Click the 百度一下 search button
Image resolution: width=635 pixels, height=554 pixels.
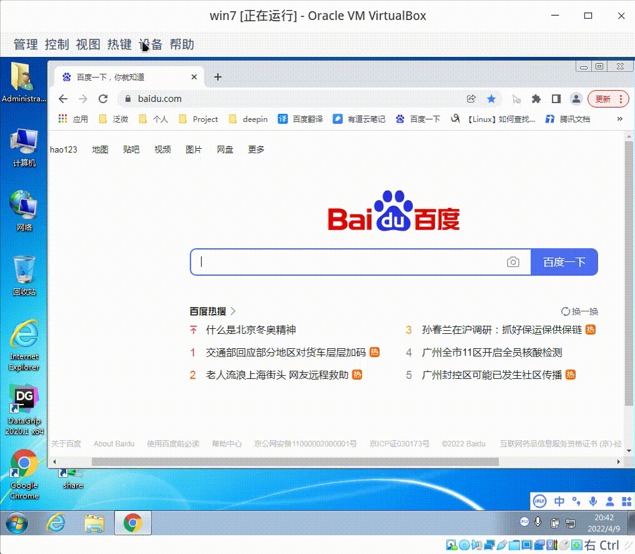564,262
